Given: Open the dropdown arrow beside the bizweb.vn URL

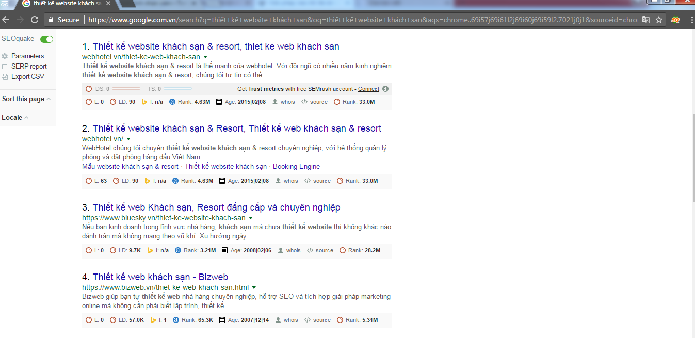Looking at the screenshot, I should 254,287.
